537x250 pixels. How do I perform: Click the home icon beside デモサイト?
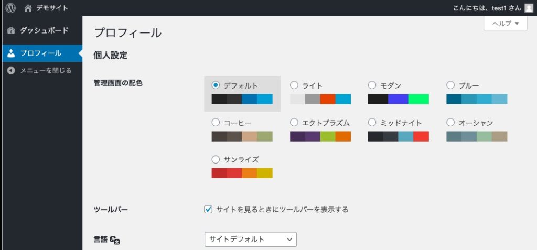pos(28,8)
